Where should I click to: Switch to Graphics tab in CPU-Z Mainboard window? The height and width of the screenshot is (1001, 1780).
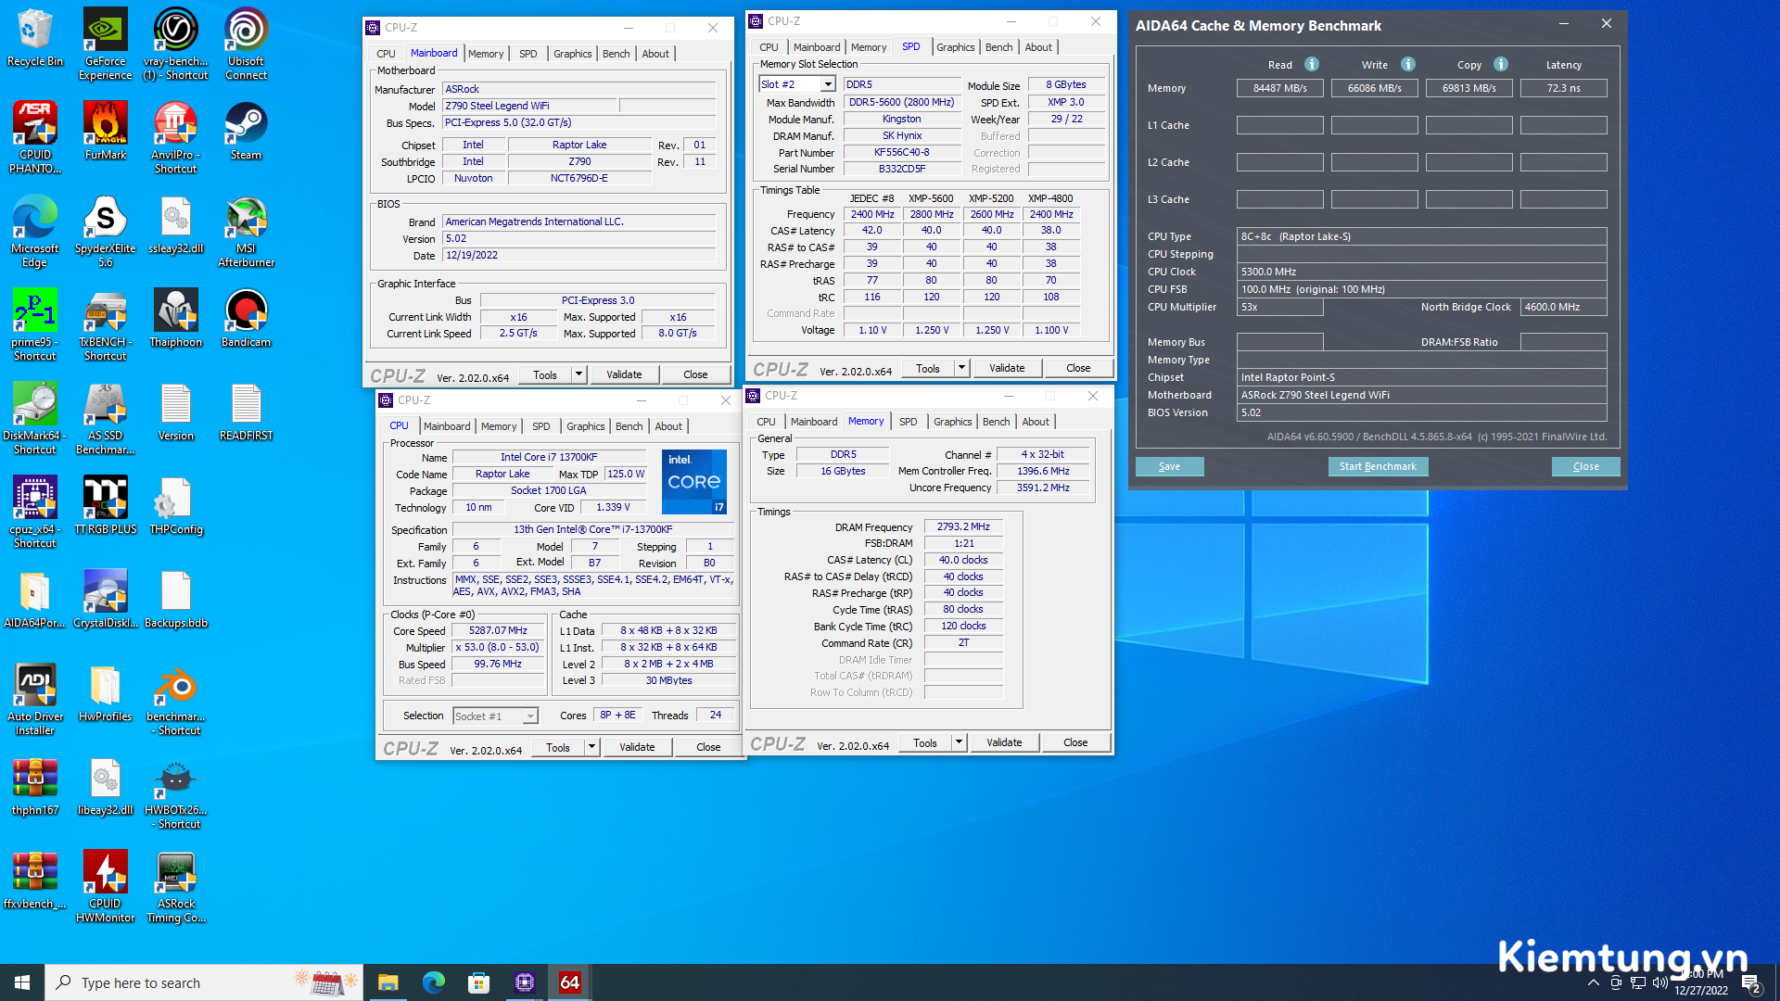572,54
